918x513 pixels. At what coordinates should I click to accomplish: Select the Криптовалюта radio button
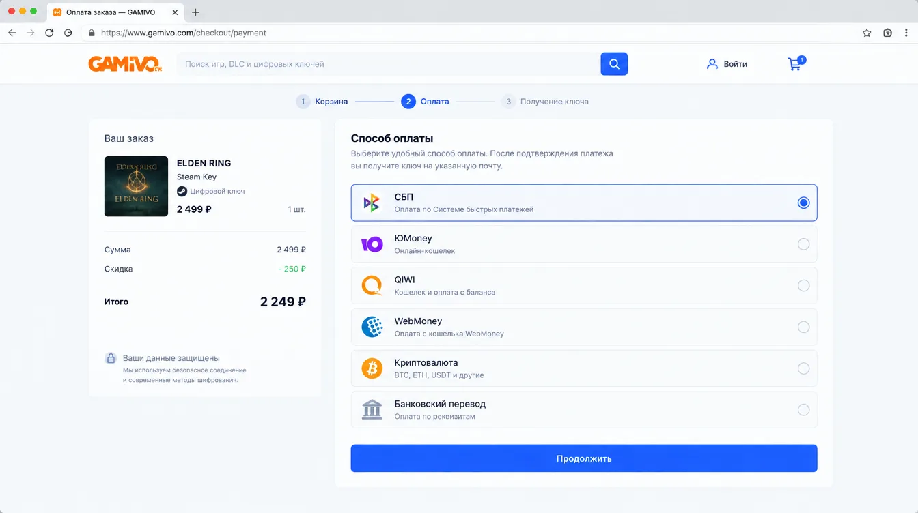click(803, 368)
